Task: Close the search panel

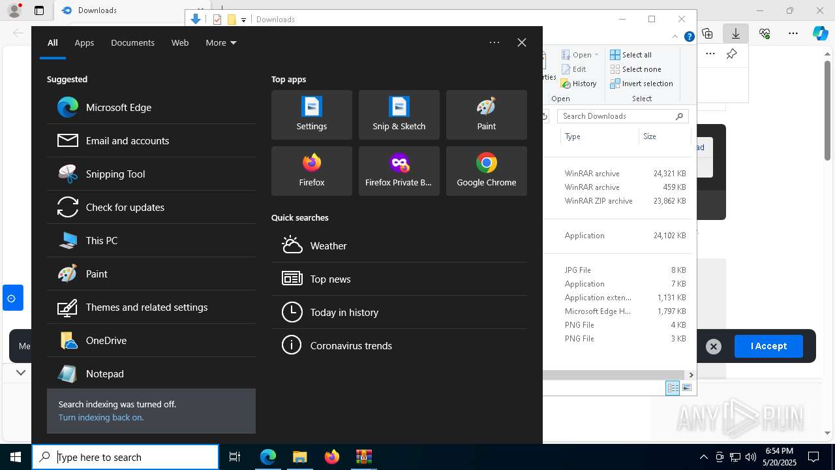Action: click(x=522, y=42)
